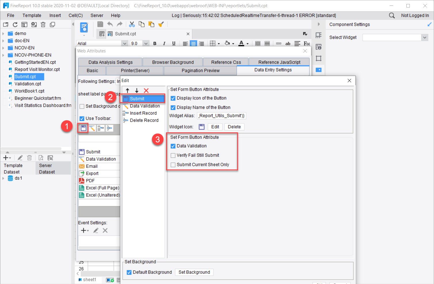
Task: Pick the font color red A
Action: [241, 43]
